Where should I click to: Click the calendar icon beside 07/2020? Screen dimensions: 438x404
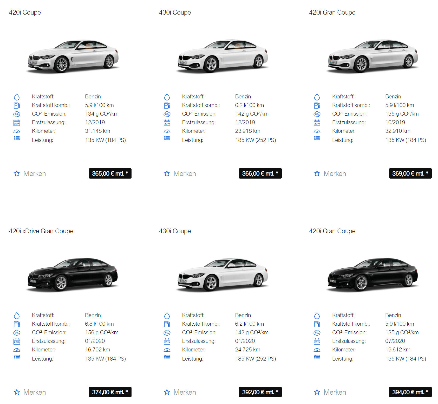coord(317,341)
